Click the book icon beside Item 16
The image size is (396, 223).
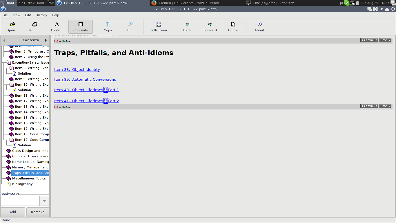12,123
